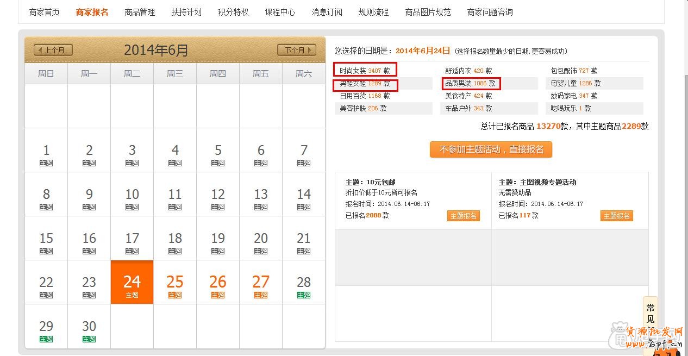Pick the highlighted date June 24
The width and height of the screenshot is (688, 356).
tap(132, 282)
